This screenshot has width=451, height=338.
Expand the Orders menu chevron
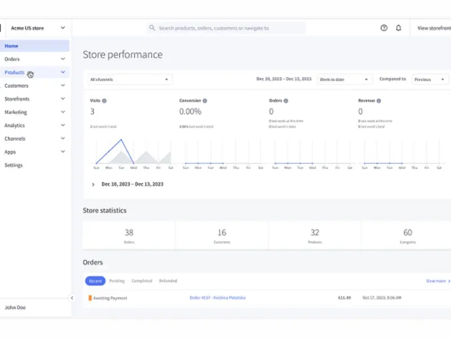[63, 59]
